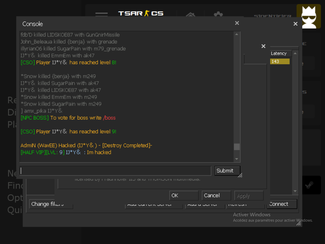The image size is (325, 244).
Task: Click the crowned avatar profile icon
Action: tap(308, 17)
